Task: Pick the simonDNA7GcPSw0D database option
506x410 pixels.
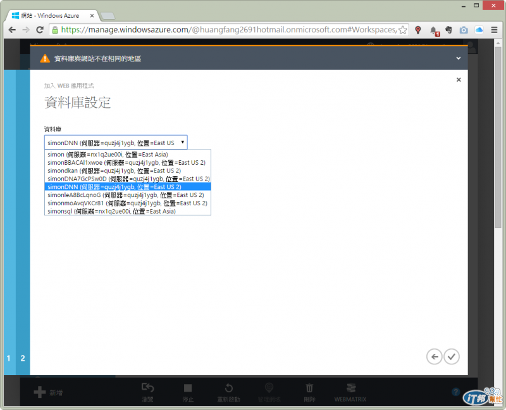Action: coord(128,179)
